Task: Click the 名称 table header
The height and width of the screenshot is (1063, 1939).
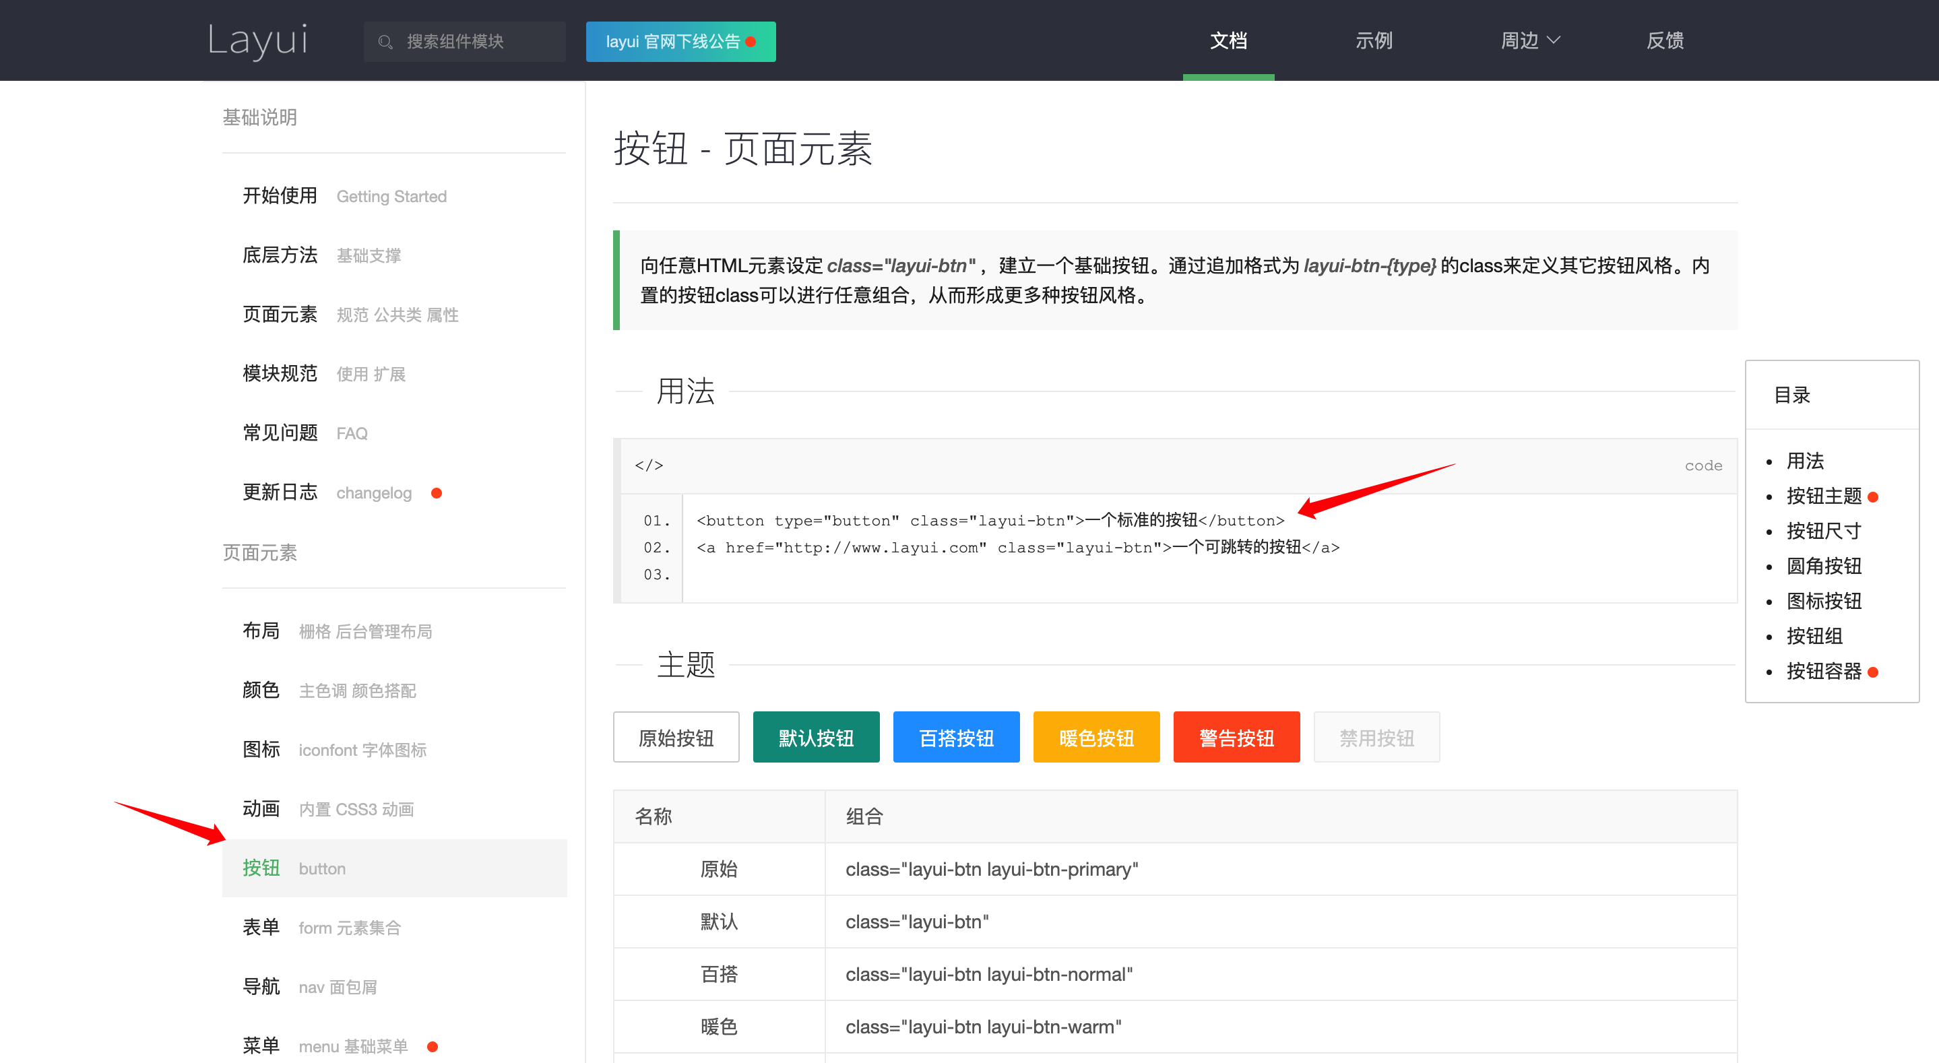Action: (x=720, y=816)
